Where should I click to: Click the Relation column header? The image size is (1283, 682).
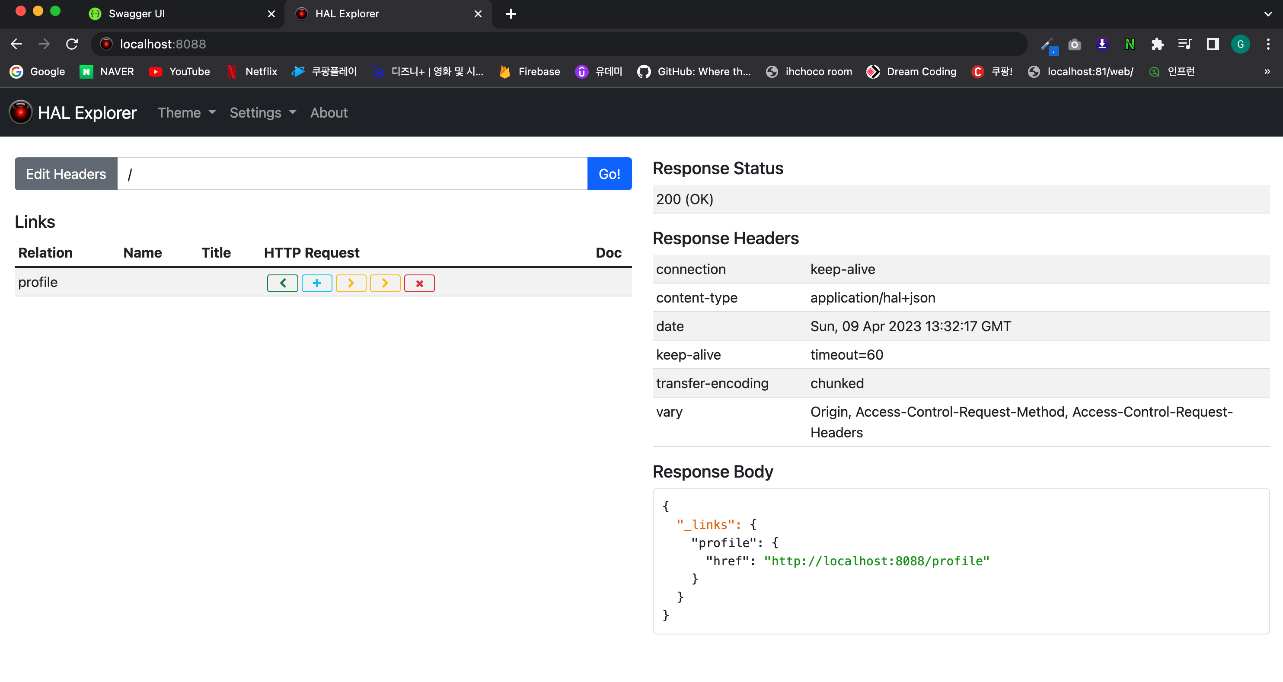tap(45, 253)
